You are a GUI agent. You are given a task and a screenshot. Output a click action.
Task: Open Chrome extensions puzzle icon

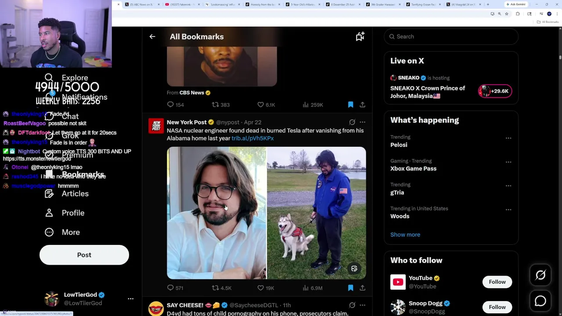(x=518, y=14)
